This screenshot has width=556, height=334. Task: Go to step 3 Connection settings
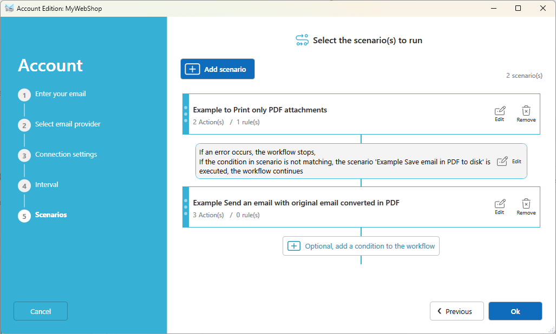tap(57, 155)
